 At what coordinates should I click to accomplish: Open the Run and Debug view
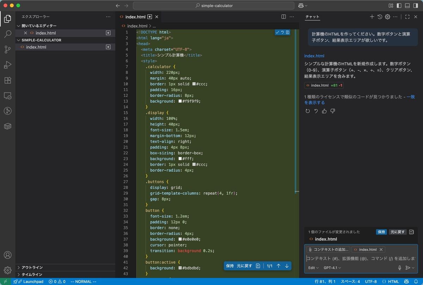[x=7, y=65]
